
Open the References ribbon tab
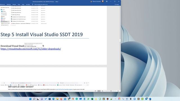2,4
